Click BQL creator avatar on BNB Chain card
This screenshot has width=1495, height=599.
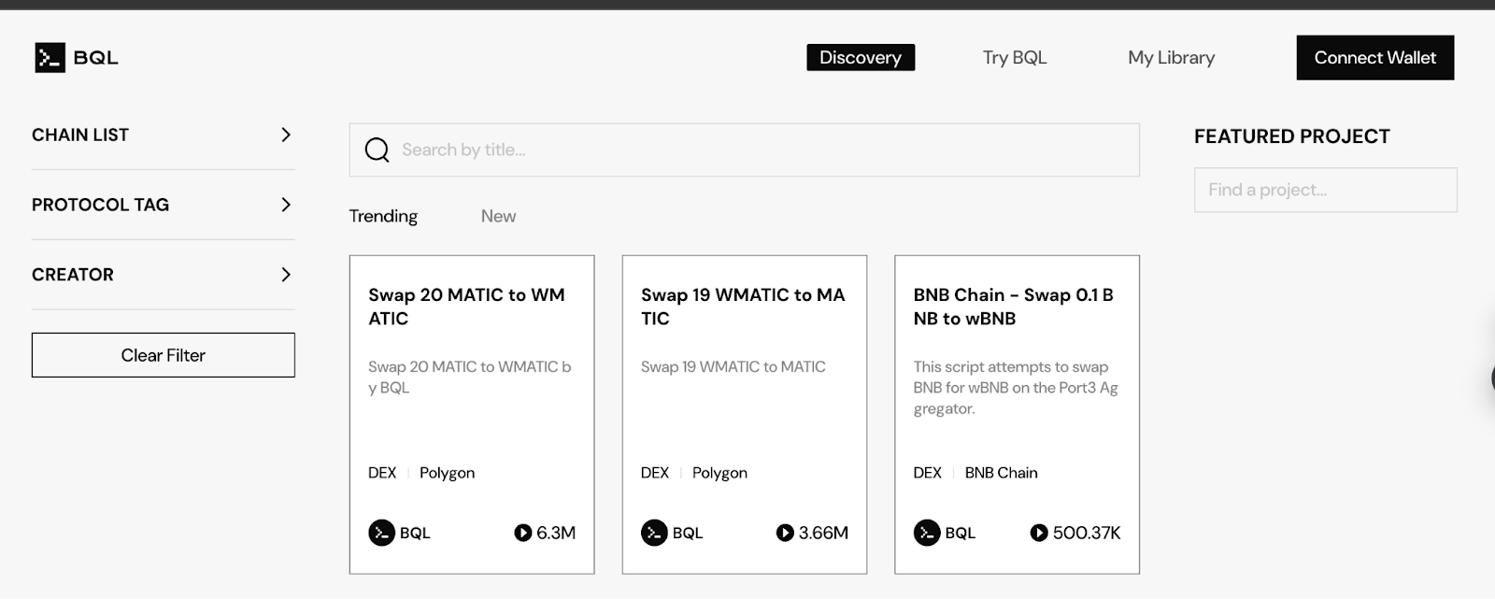(927, 533)
